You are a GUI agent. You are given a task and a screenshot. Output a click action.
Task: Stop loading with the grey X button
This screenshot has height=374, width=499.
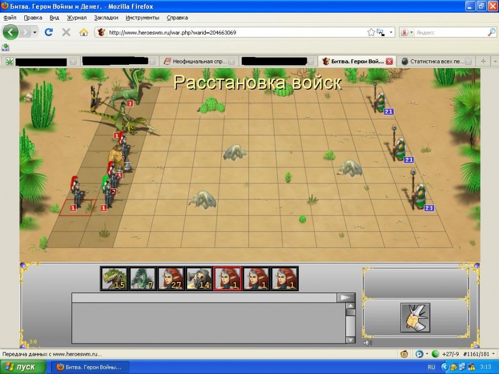click(x=66, y=32)
